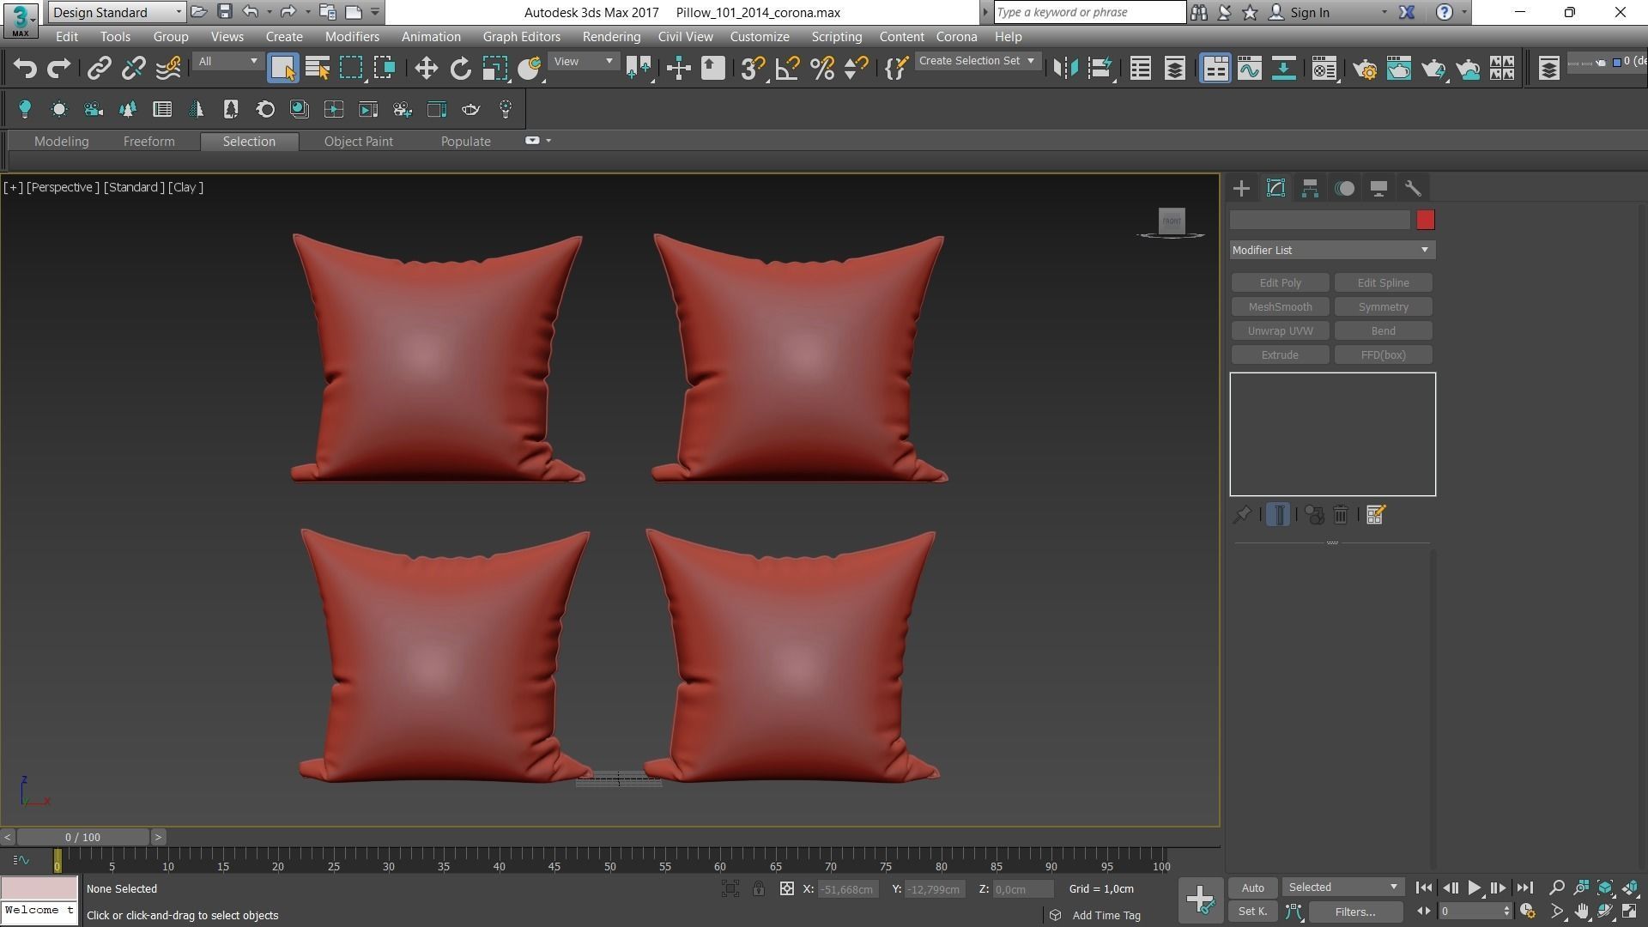Toggle the Spinner Snap button
The width and height of the screenshot is (1648, 927).
pos(856,68)
